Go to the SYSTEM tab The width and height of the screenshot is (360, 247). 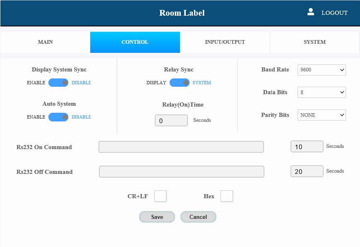point(314,42)
